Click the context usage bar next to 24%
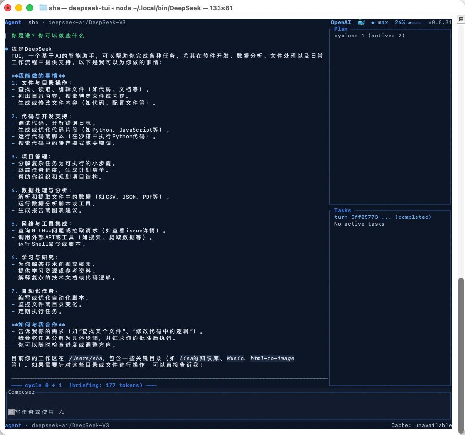 point(415,23)
